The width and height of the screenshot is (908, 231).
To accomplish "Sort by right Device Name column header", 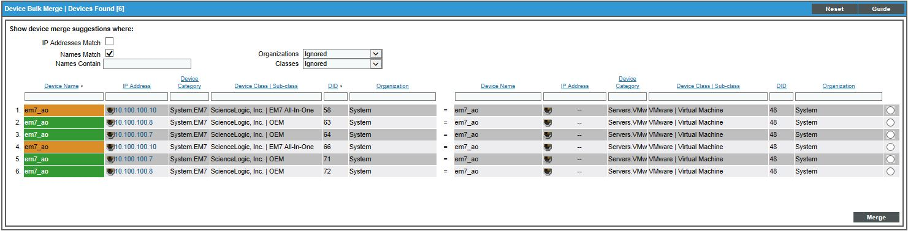I will (498, 86).
